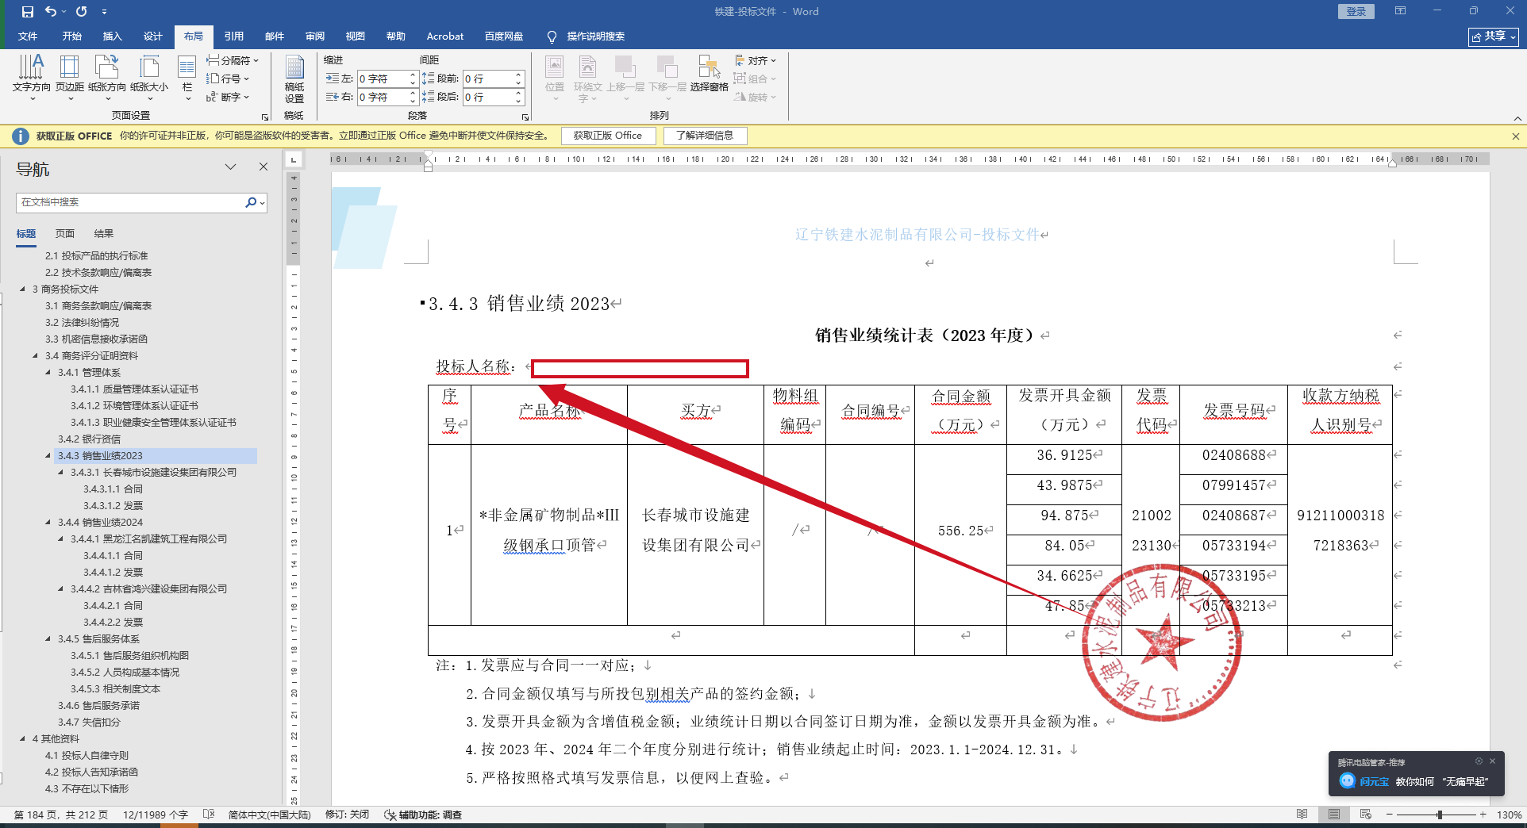Image resolution: width=1527 pixels, height=828 pixels.
Task: Open the 引用 (References) ribbon tab
Action: [x=234, y=36]
